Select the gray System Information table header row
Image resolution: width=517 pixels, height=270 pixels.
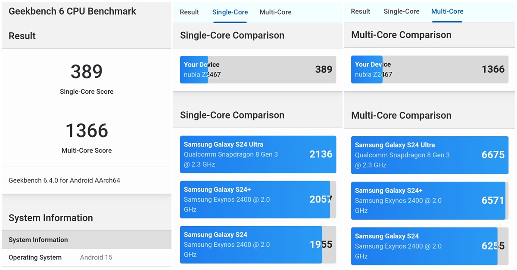pyautogui.click(x=86, y=240)
